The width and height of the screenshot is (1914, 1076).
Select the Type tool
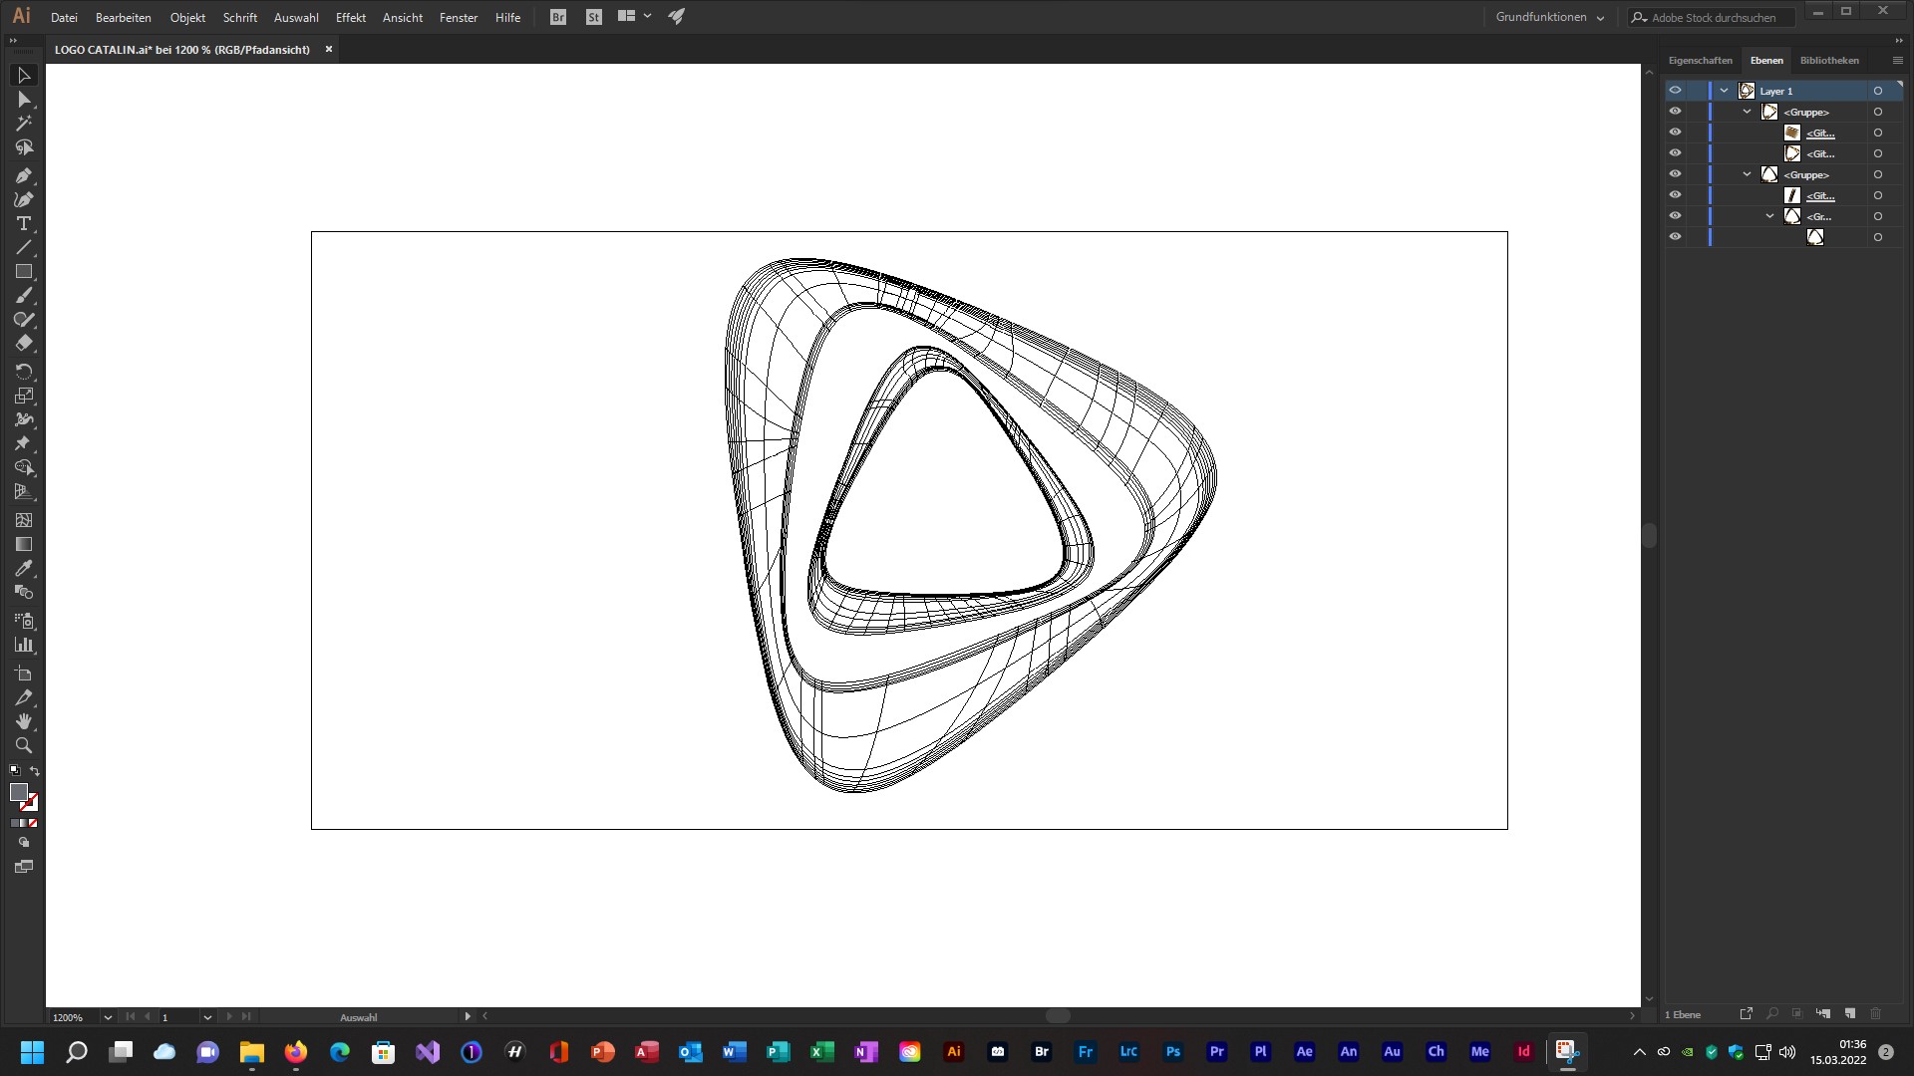pos(24,224)
